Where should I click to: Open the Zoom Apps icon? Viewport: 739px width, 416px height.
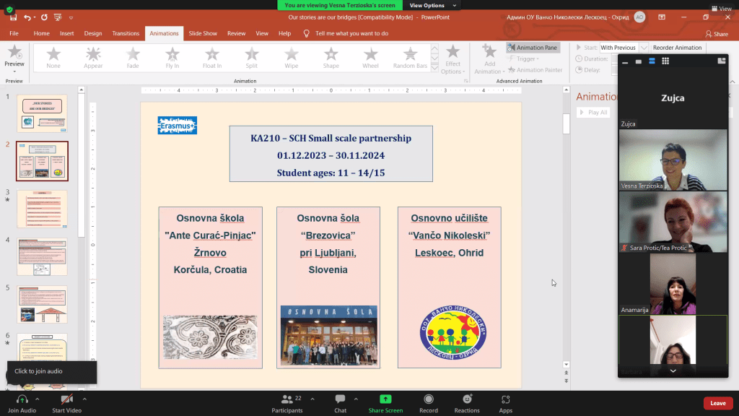pos(505,399)
